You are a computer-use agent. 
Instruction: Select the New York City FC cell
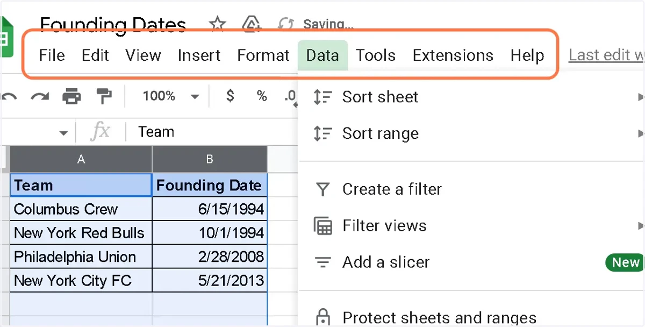click(81, 280)
